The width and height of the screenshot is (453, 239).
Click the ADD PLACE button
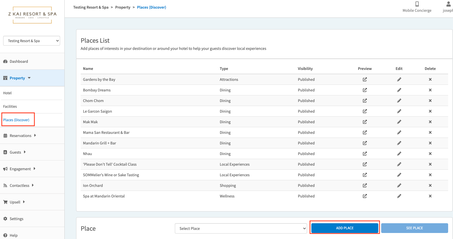[345, 228]
